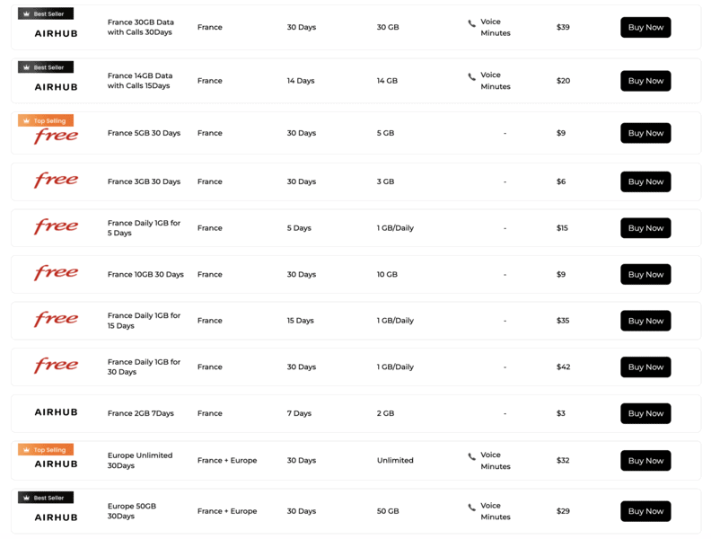Open France Daily 1GB for 15 Days title
Image resolution: width=711 pixels, height=539 pixels.
(144, 321)
